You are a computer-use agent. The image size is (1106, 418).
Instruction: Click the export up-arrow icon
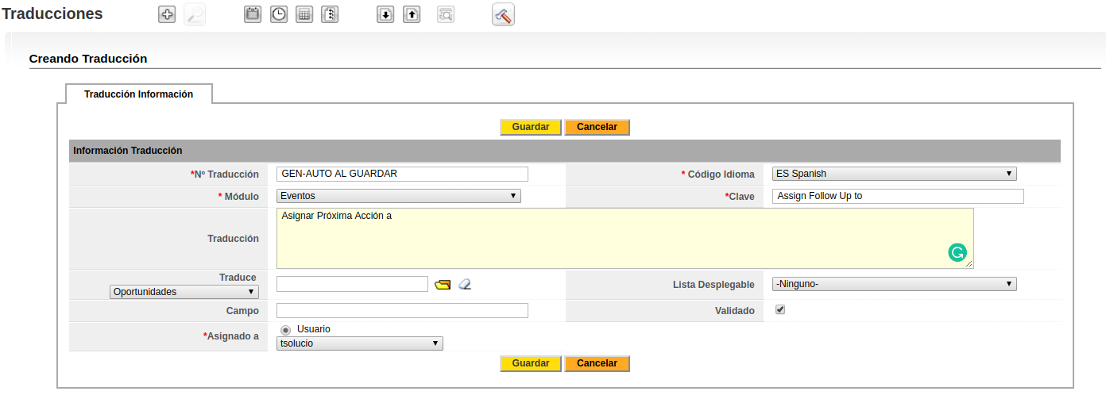[x=412, y=14]
